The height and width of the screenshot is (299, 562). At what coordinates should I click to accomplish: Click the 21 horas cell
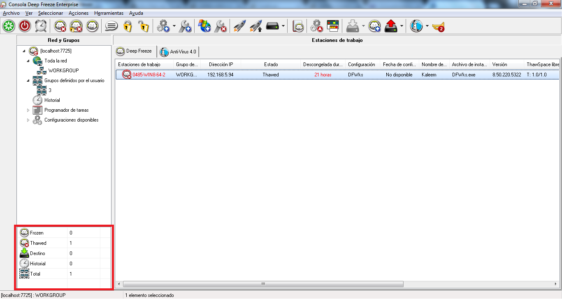[323, 75]
